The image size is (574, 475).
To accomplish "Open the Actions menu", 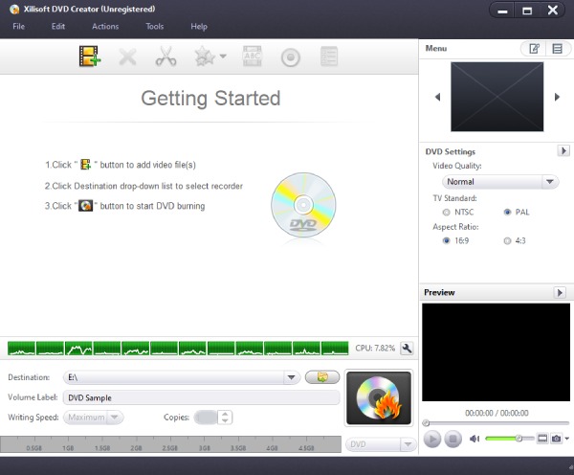I will (x=105, y=27).
